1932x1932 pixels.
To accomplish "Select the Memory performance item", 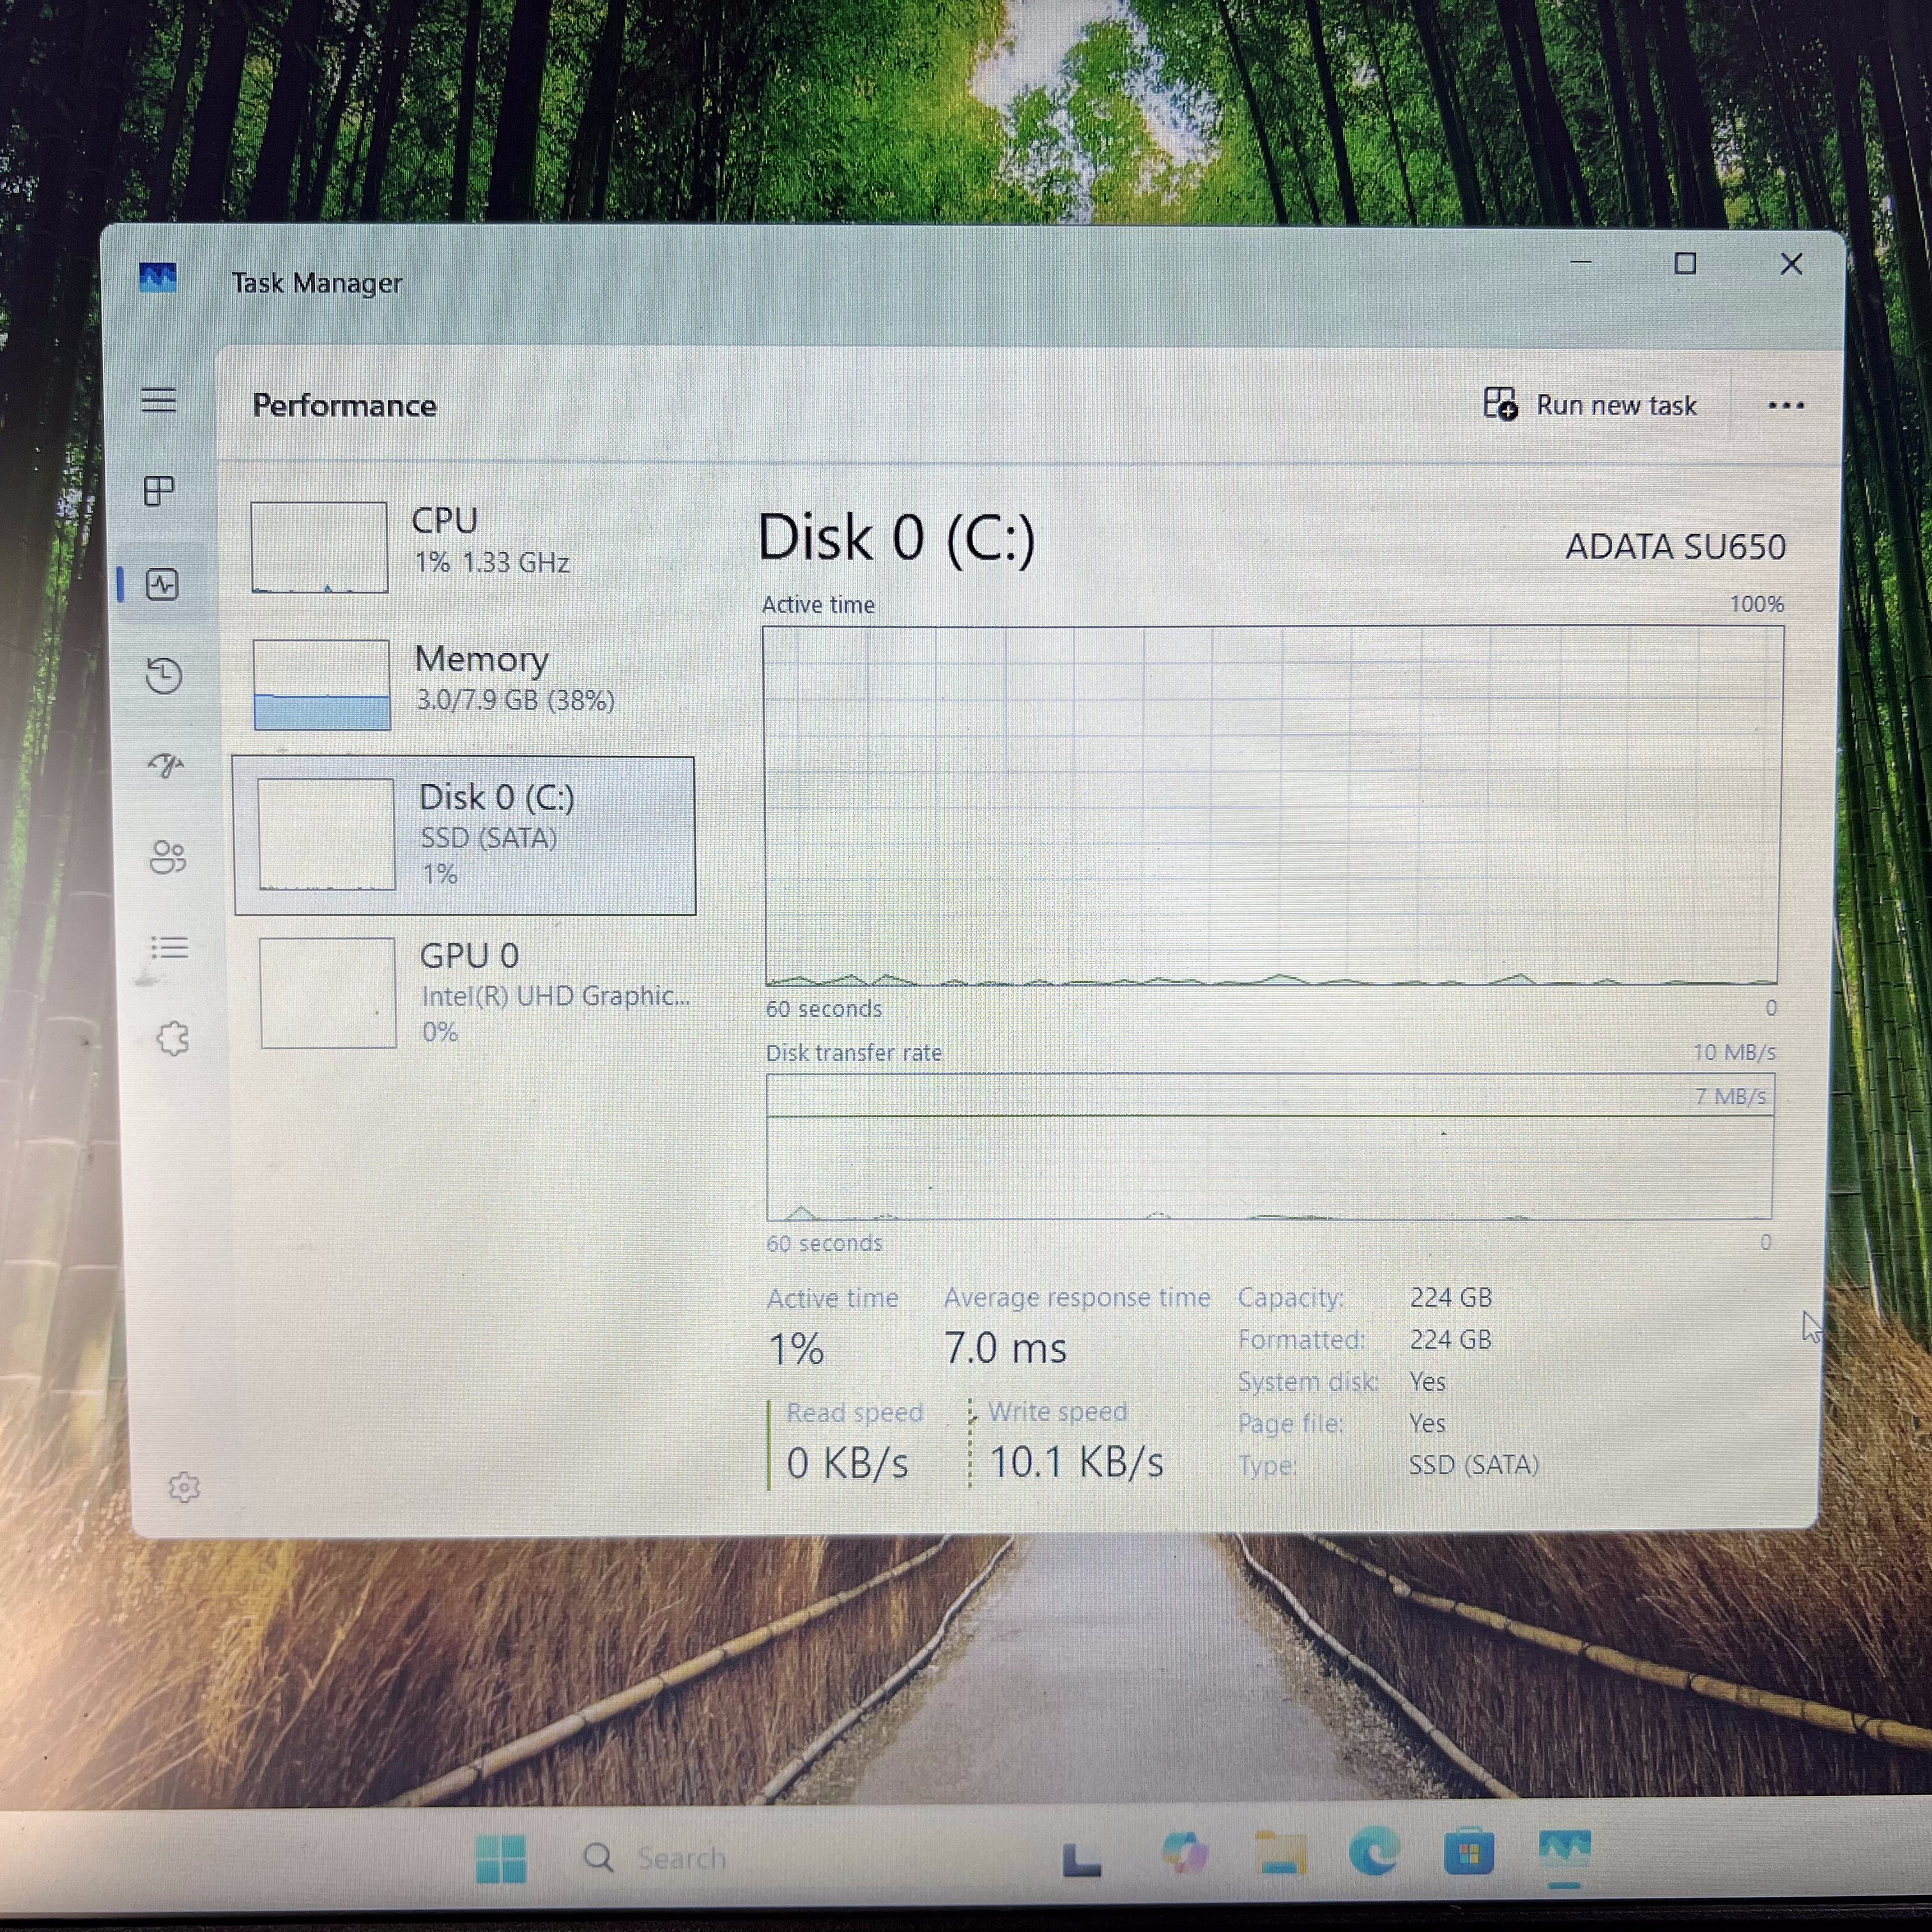I will 464,685.
